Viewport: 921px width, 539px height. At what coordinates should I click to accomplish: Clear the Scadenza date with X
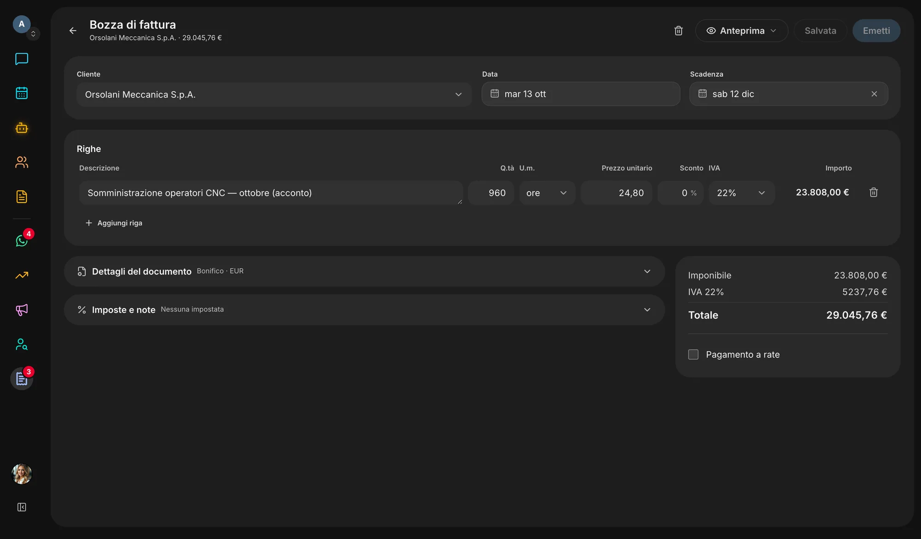point(874,94)
